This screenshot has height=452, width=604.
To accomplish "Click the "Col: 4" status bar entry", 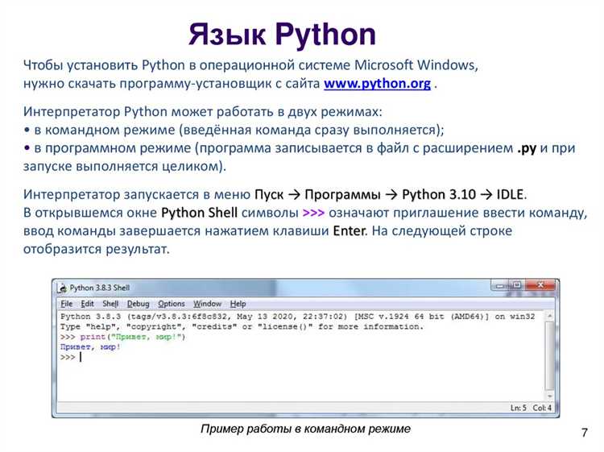I will coord(542,408).
